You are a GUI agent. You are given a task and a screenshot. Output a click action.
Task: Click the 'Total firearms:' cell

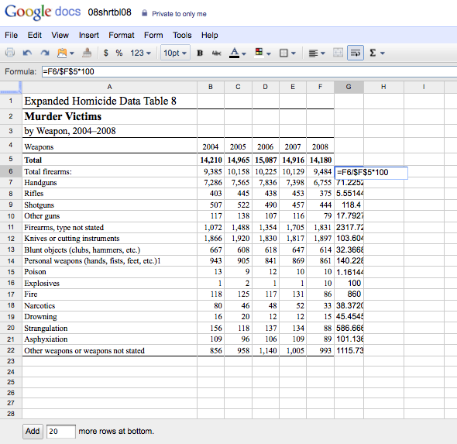[x=109, y=171]
